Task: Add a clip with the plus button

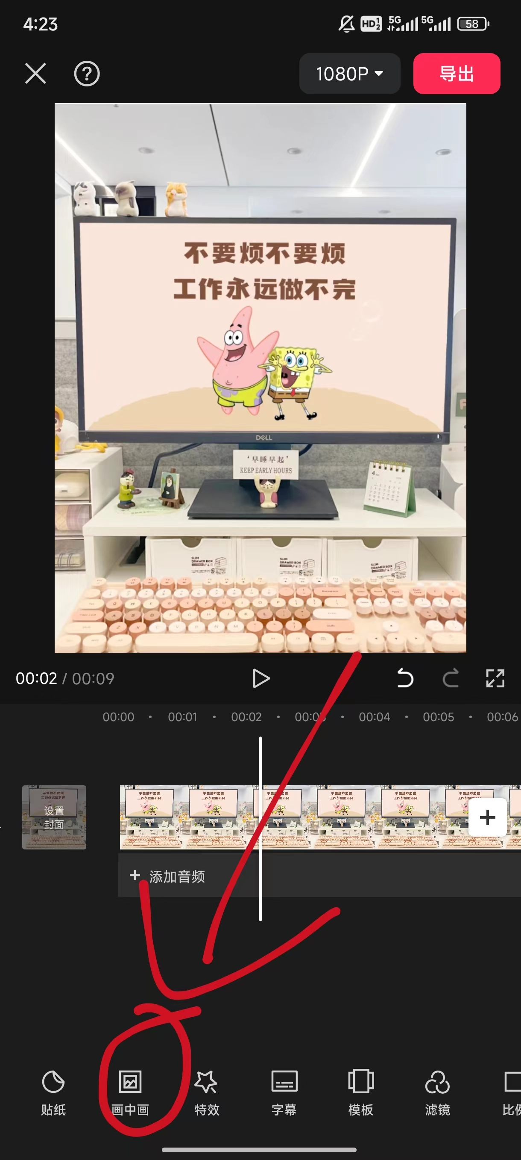Action: click(x=487, y=817)
